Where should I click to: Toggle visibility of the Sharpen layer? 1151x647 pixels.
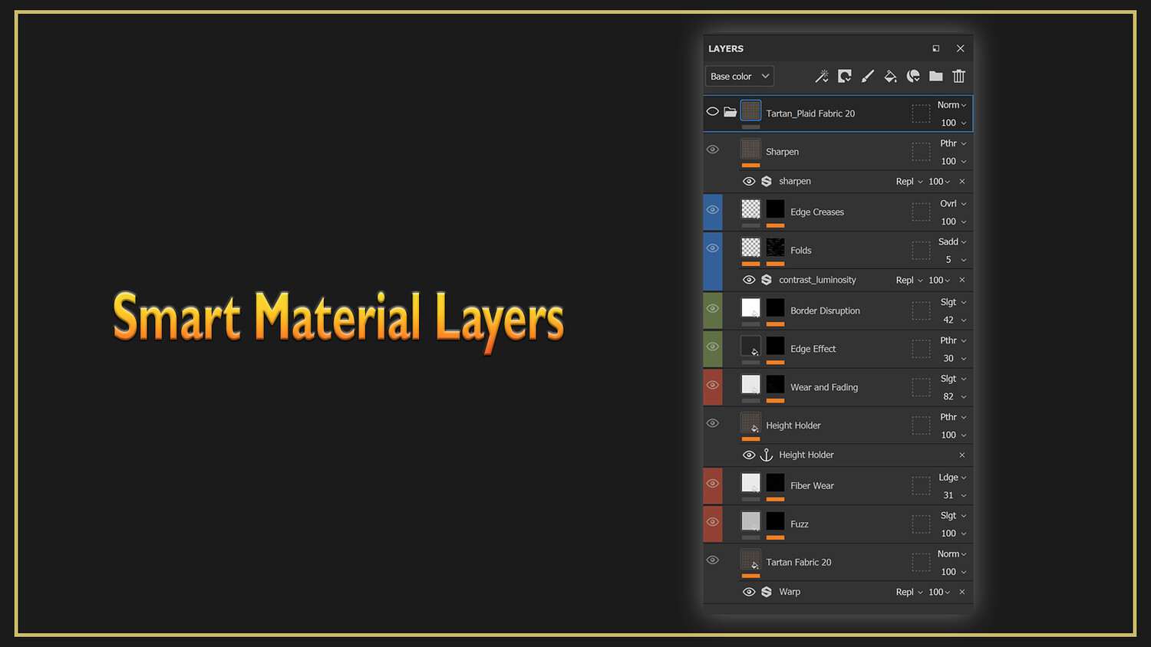pyautogui.click(x=713, y=149)
